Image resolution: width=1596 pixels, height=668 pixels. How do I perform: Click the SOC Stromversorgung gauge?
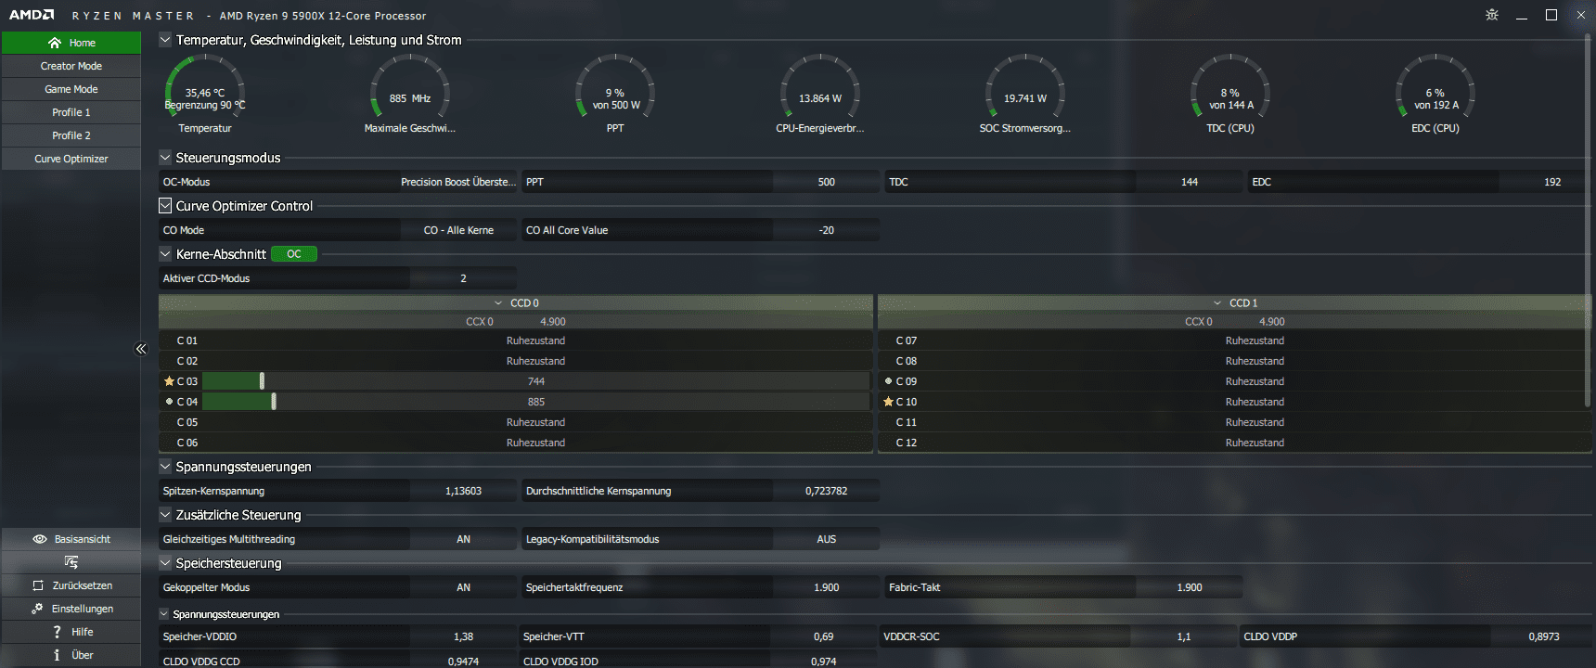(x=1025, y=94)
